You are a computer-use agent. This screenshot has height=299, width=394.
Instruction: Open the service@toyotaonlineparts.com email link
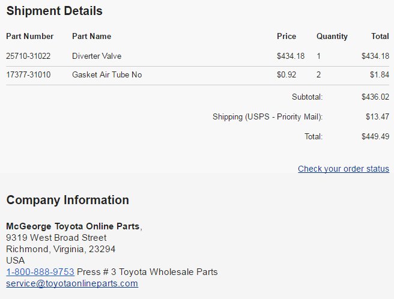pos(72,283)
